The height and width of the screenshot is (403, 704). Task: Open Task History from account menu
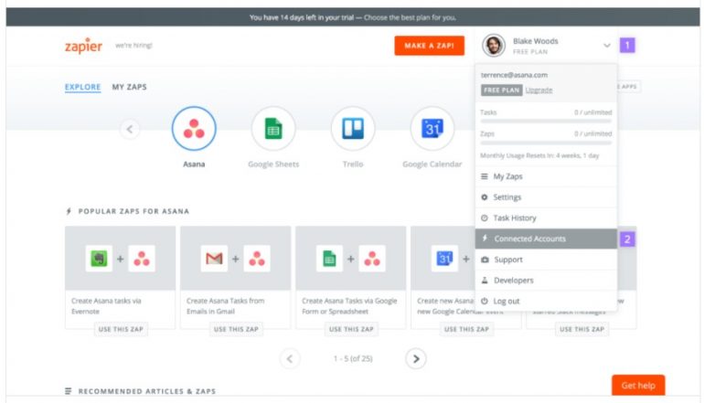[x=546, y=218]
